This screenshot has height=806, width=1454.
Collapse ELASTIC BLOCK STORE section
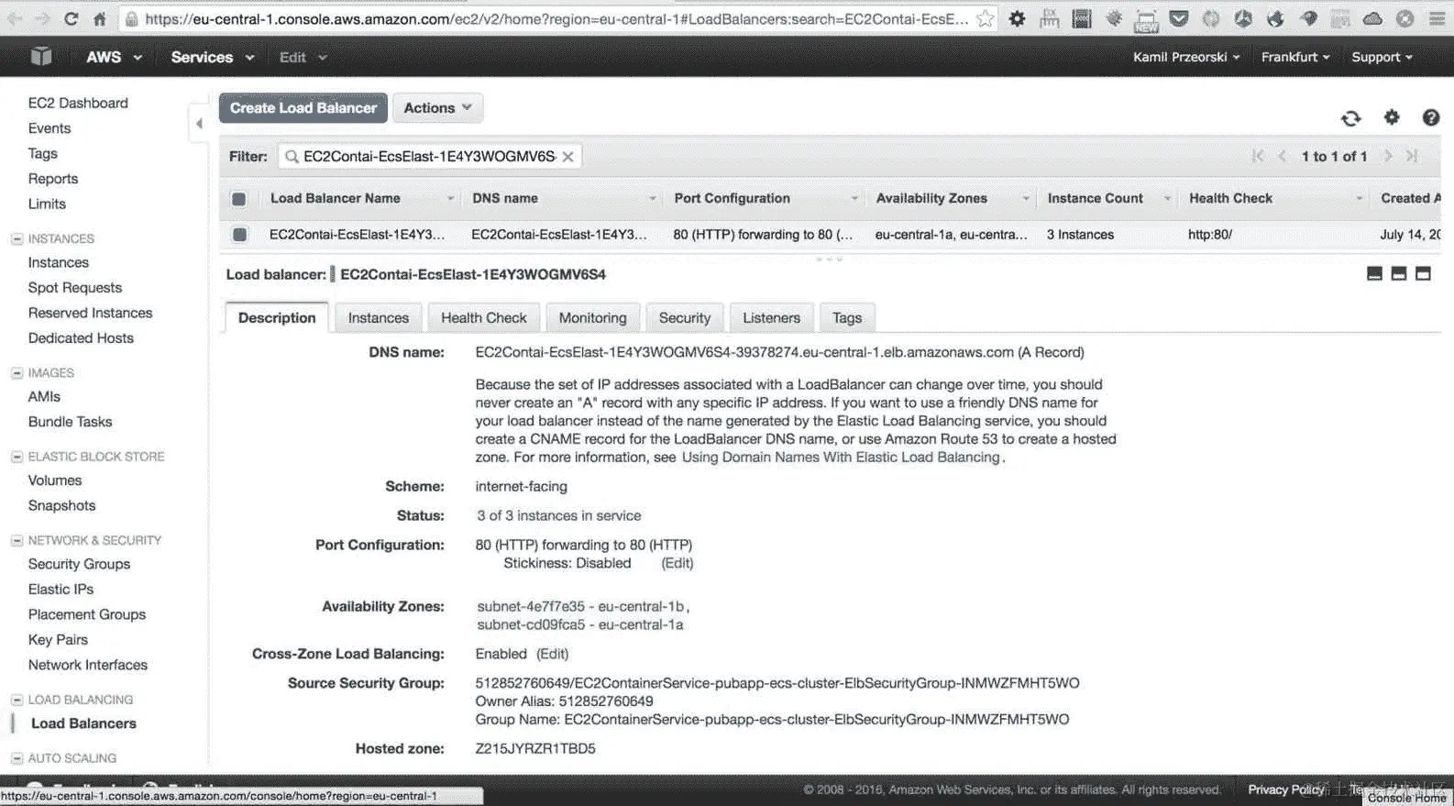(x=17, y=457)
